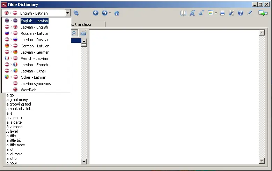Viewport: 272px width, 171px height.
Task: Open help with the question mark icon
Action: [241, 13]
